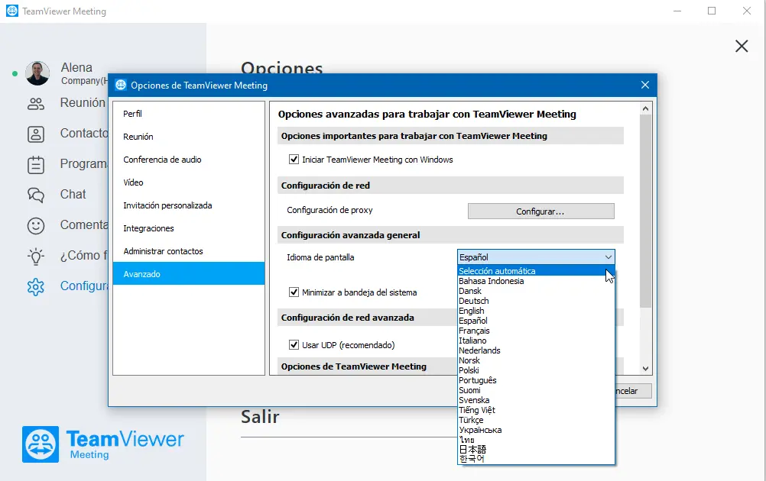Open the Reunión people icon in sidebar
This screenshot has height=481, width=766.
coord(36,103)
